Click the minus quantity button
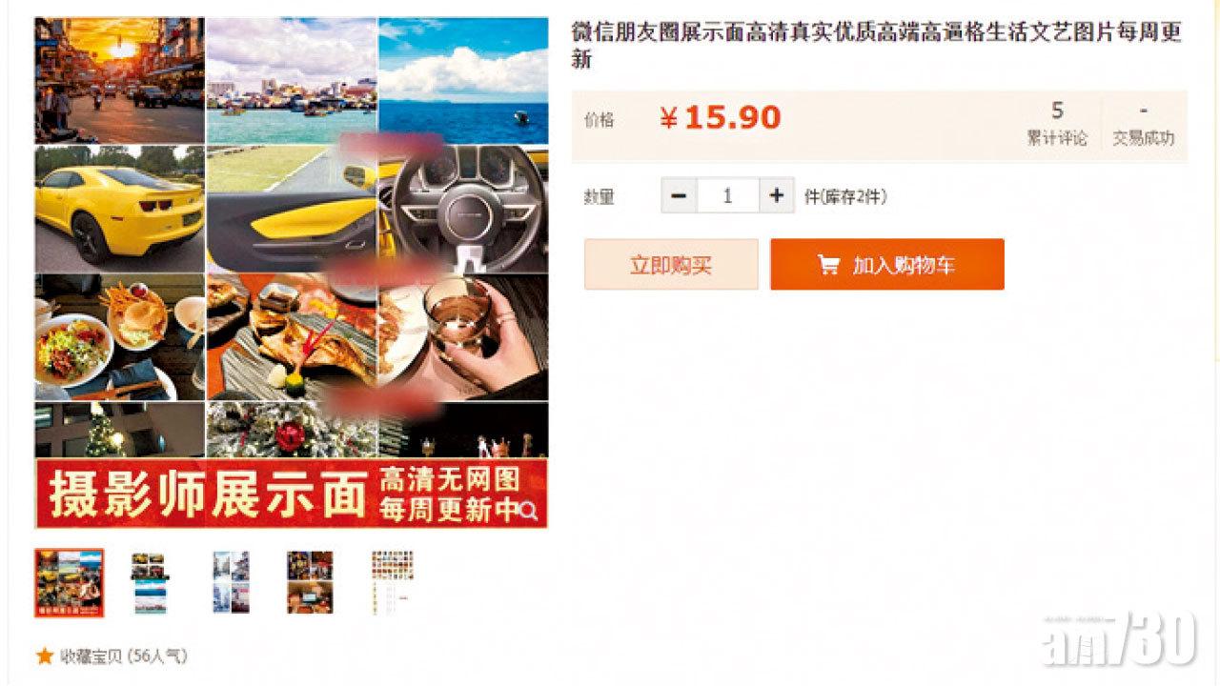This screenshot has width=1220, height=686. (x=679, y=196)
